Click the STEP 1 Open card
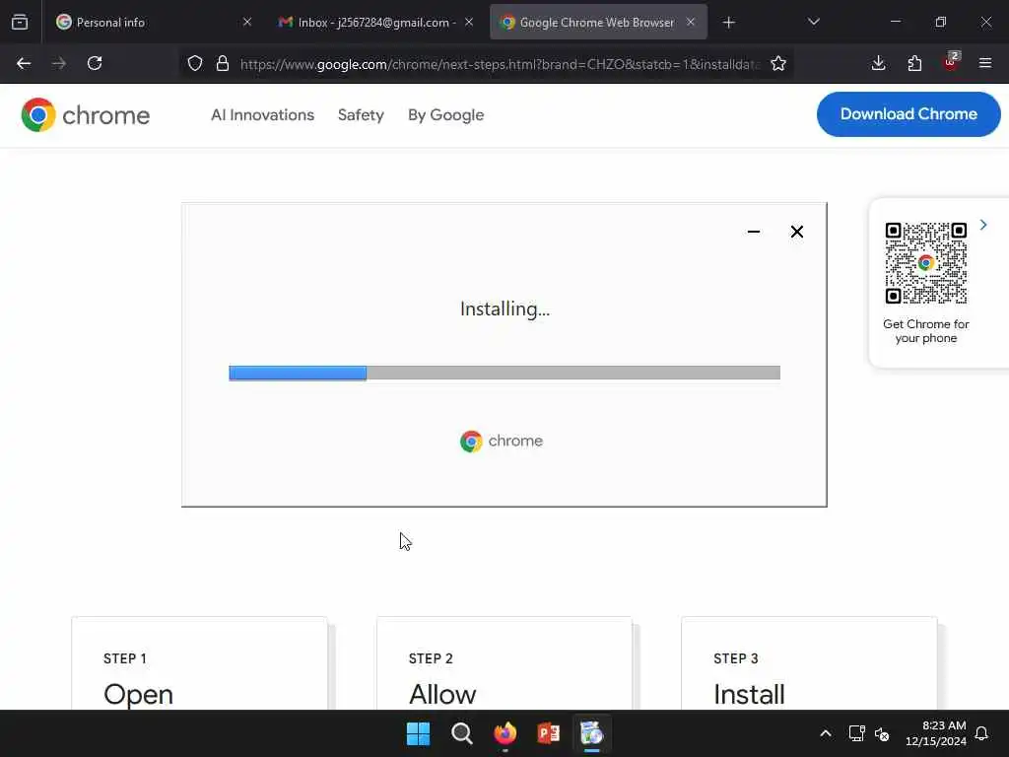 coord(199,663)
